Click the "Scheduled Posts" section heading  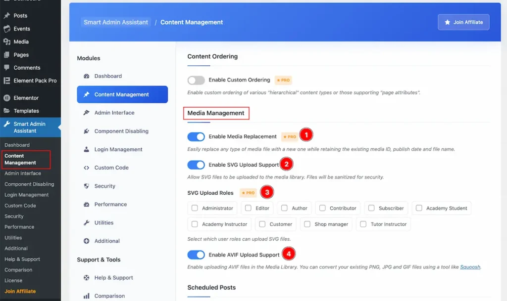211,288
